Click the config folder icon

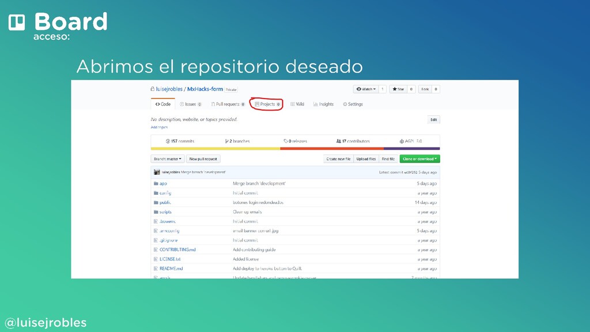coord(156,193)
